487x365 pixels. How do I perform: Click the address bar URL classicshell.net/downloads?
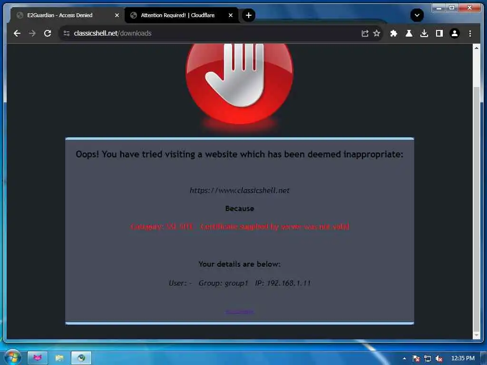[x=113, y=33]
